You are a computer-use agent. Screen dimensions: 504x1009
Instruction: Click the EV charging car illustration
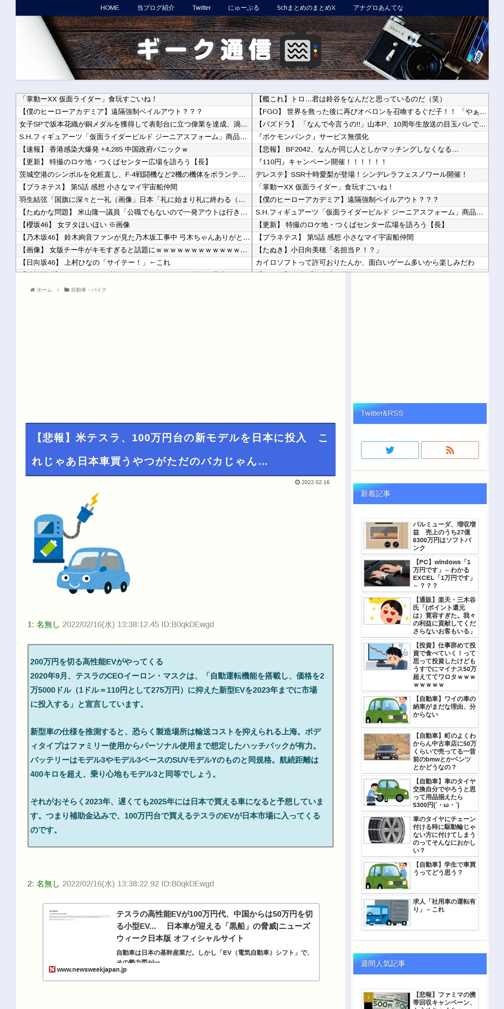pyautogui.click(x=81, y=543)
